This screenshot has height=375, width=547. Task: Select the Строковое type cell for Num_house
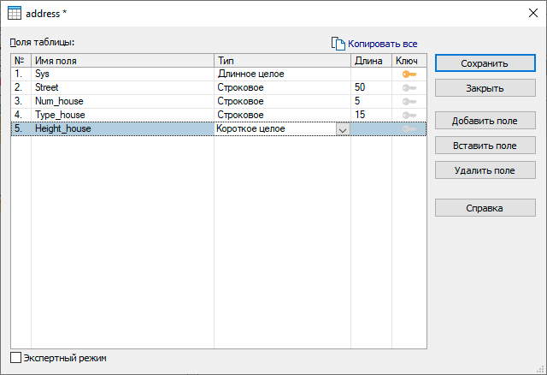point(282,101)
